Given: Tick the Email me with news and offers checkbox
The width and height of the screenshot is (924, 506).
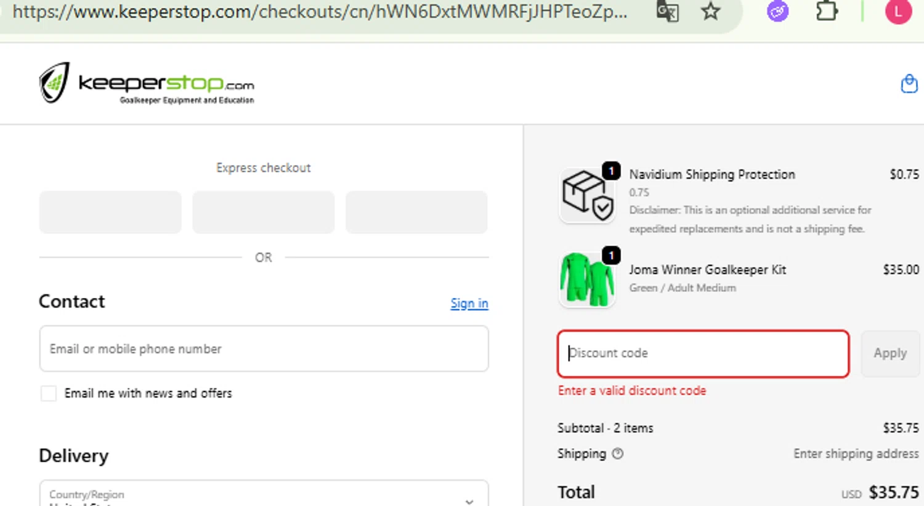Looking at the screenshot, I should click(48, 393).
